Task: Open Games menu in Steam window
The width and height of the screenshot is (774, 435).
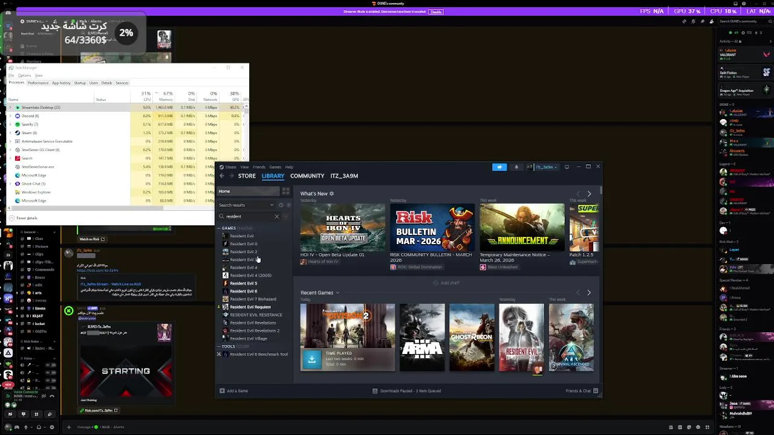Action: pyautogui.click(x=275, y=167)
